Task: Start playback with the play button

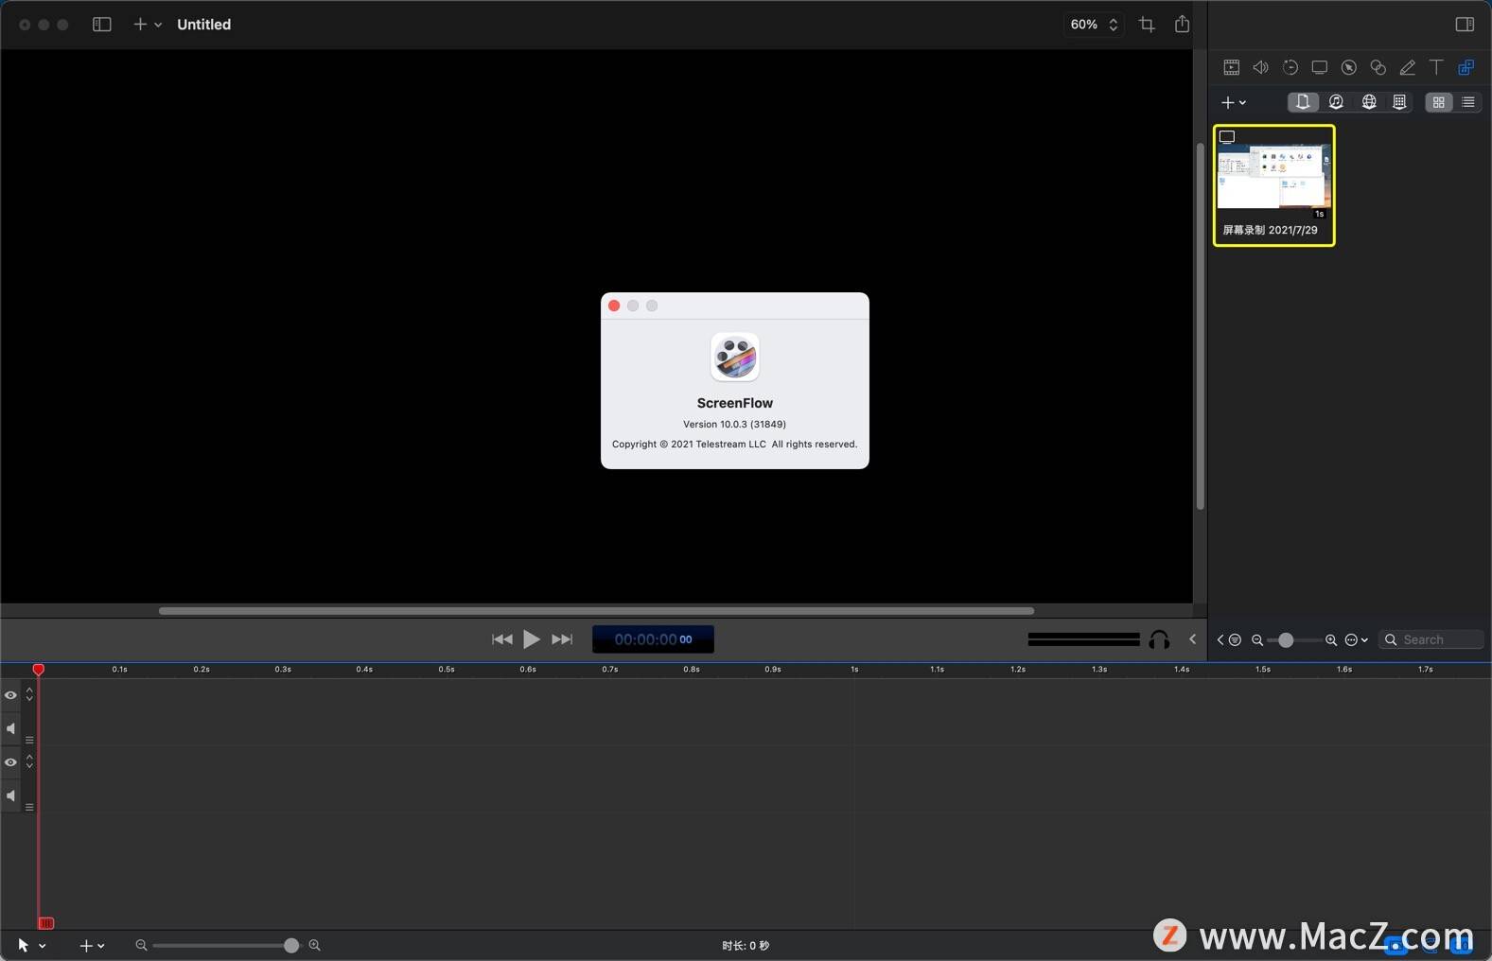Action: pos(532,639)
